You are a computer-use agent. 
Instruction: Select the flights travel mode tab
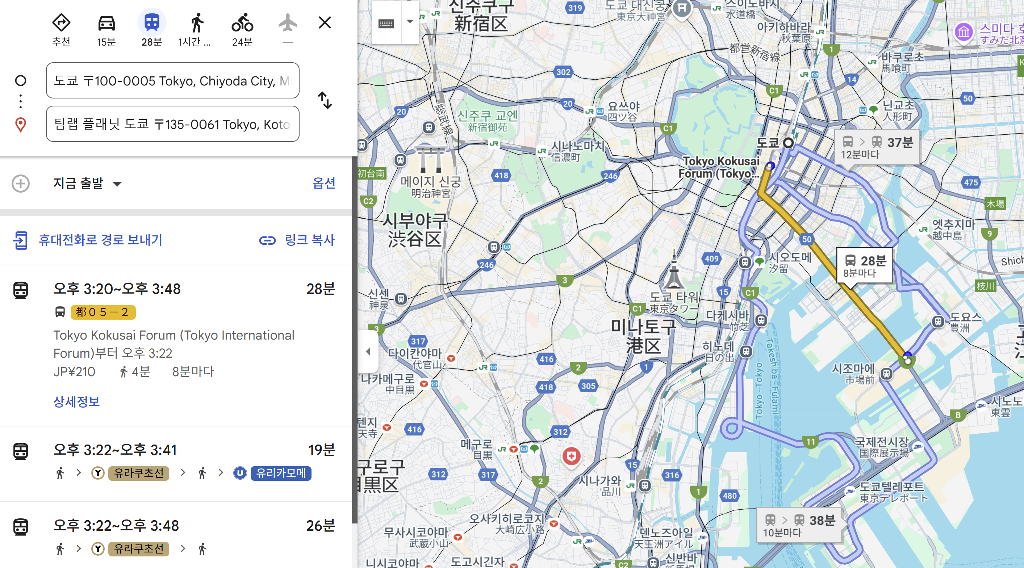coord(288,24)
